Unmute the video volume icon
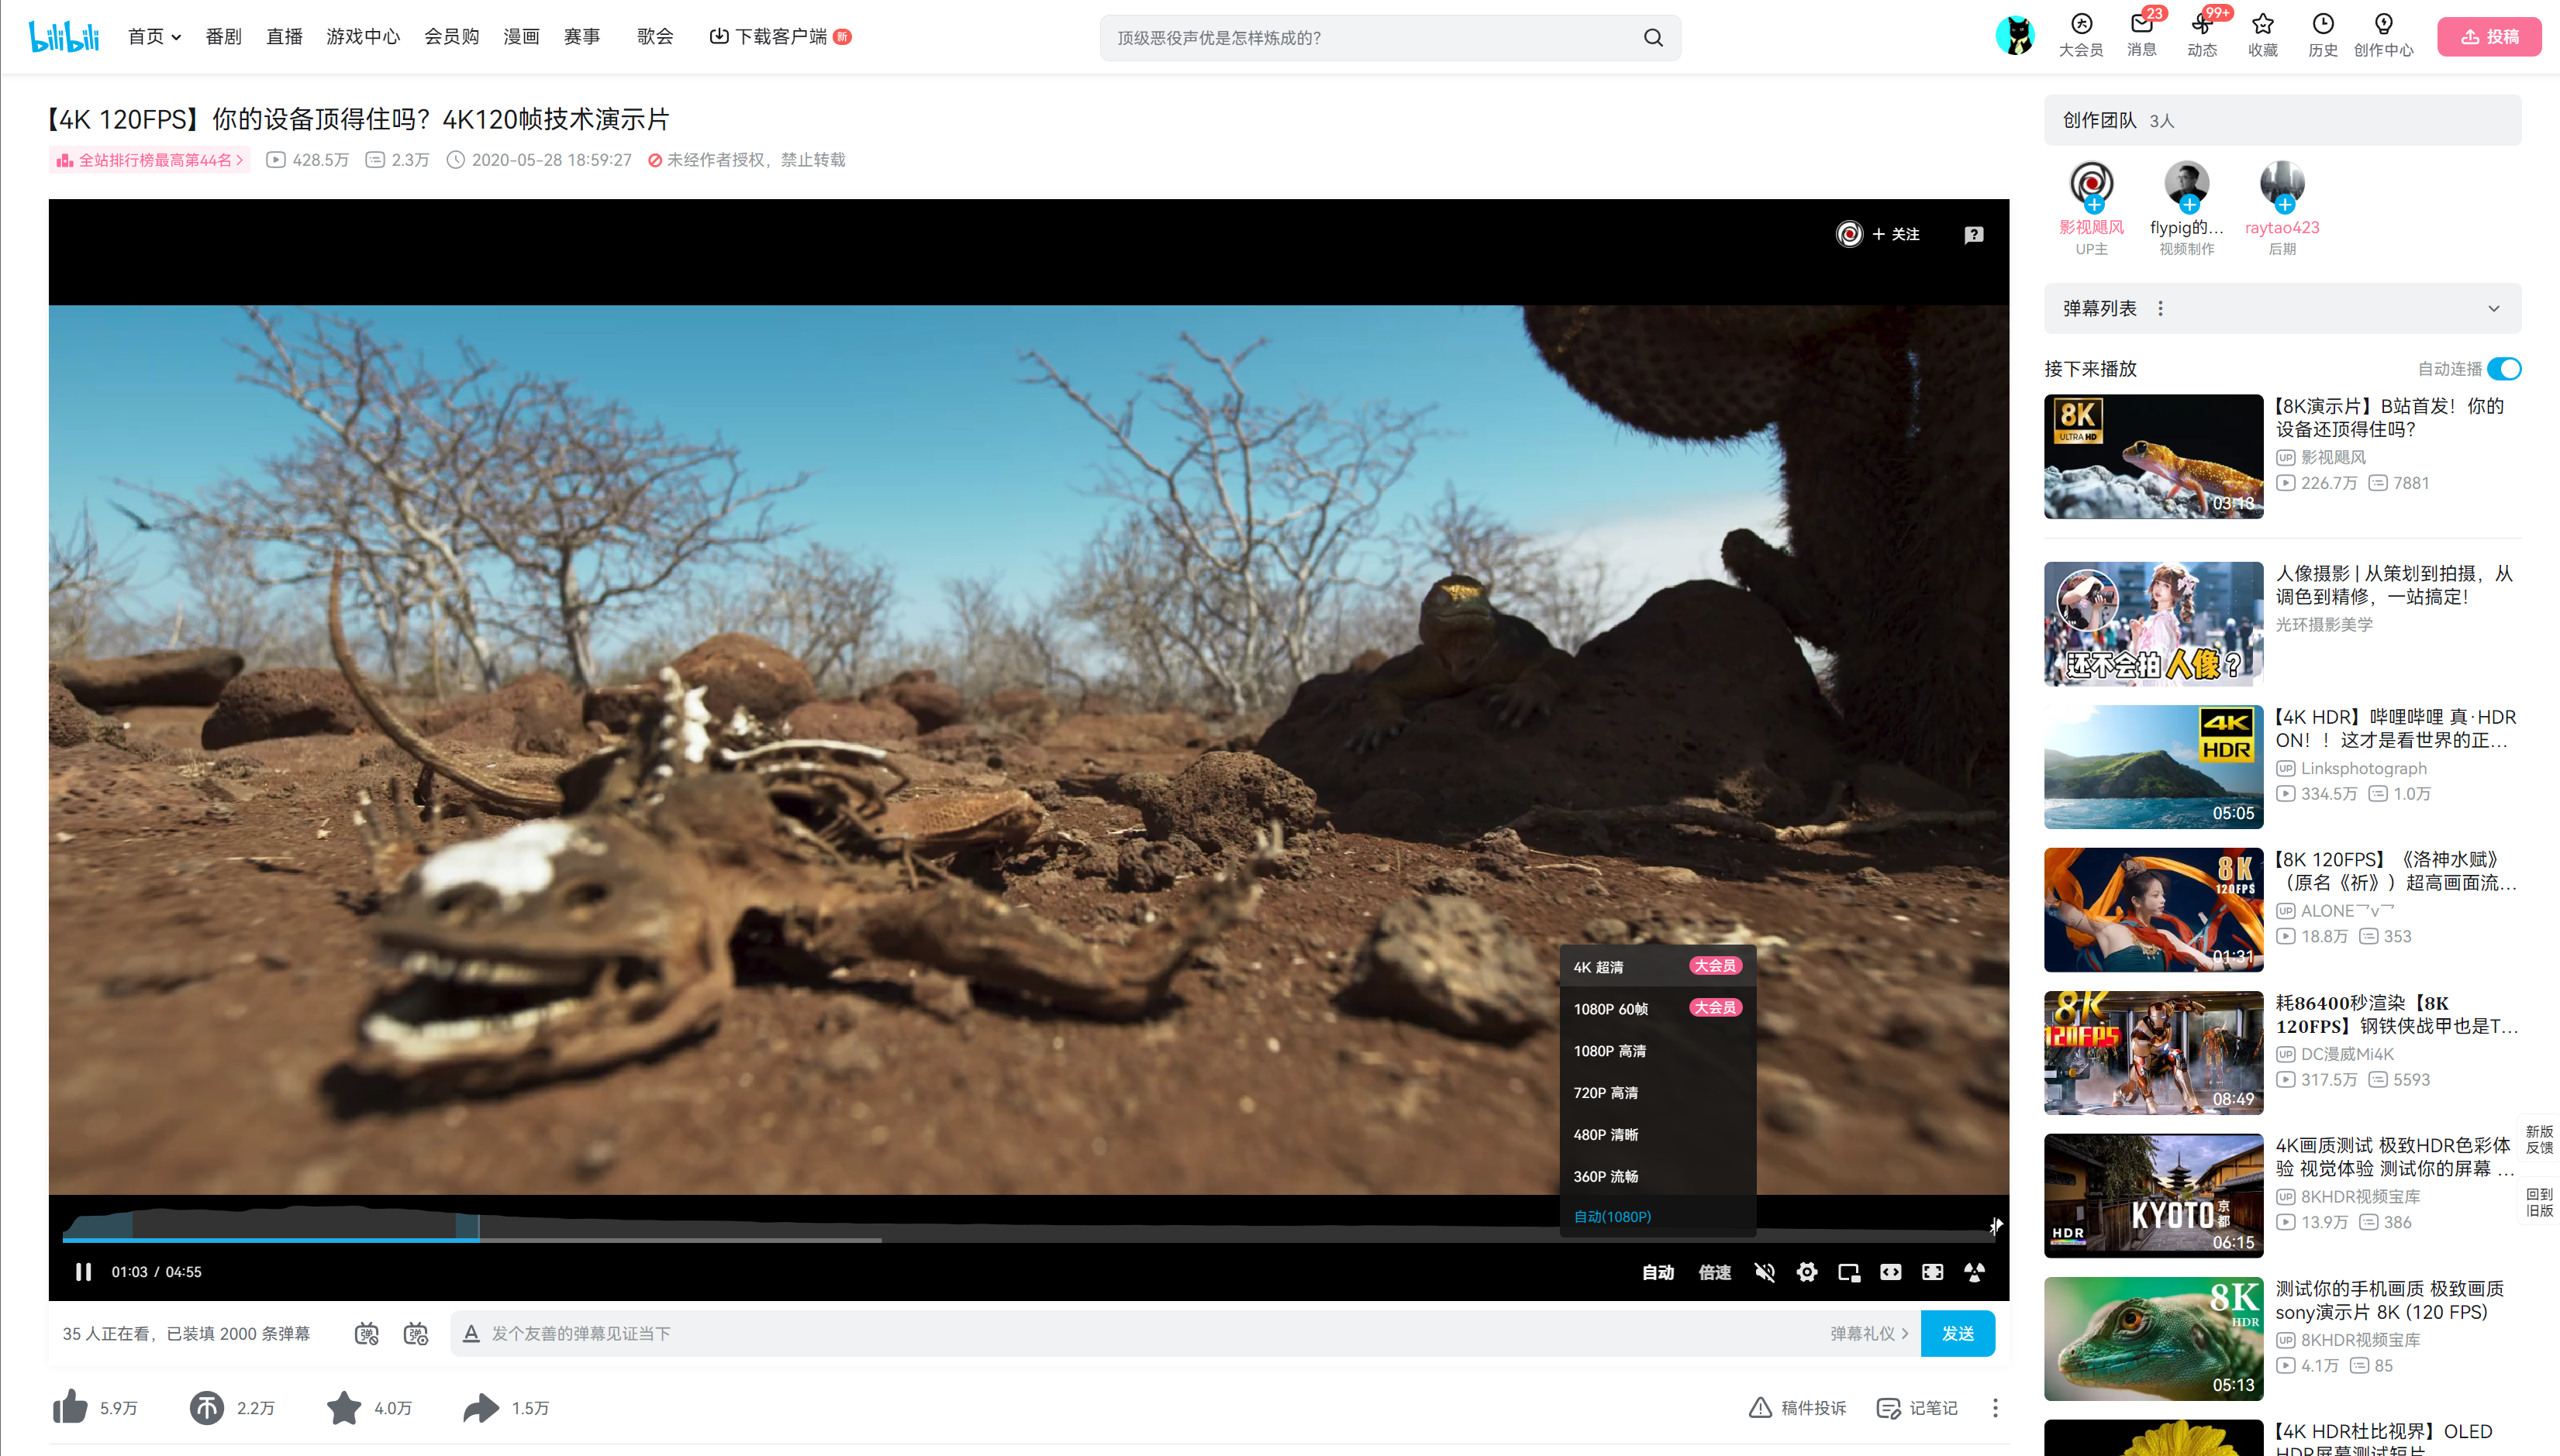The width and height of the screenshot is (2560, 1456). pyautogui.click(x=1765, y=1272)
